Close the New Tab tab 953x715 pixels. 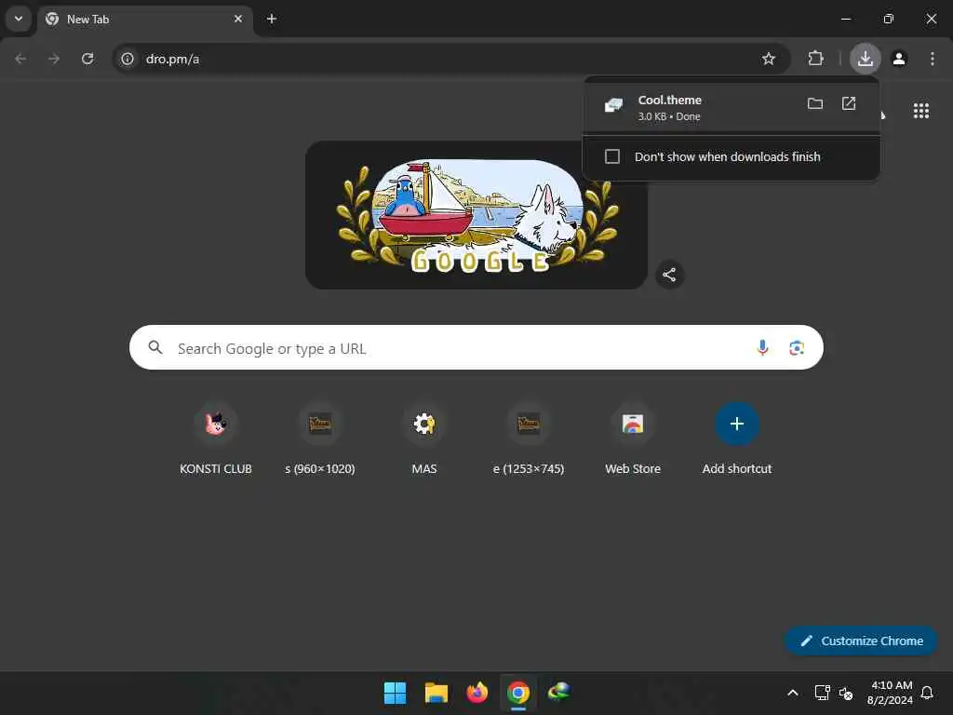click(238, 19)
